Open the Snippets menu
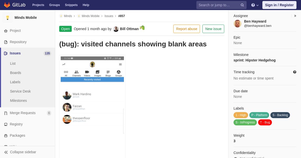The height and width of the screenshot is (158, 301). 71,5
